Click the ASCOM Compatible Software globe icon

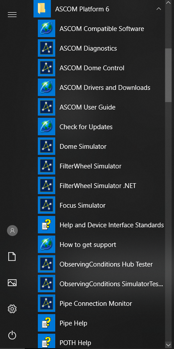(47, 29)
